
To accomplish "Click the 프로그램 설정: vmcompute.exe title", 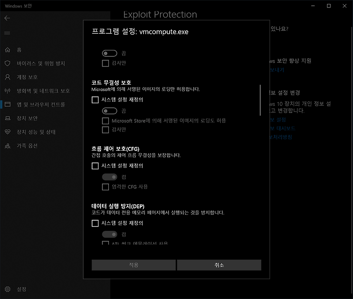I will (x=140, y=32).
